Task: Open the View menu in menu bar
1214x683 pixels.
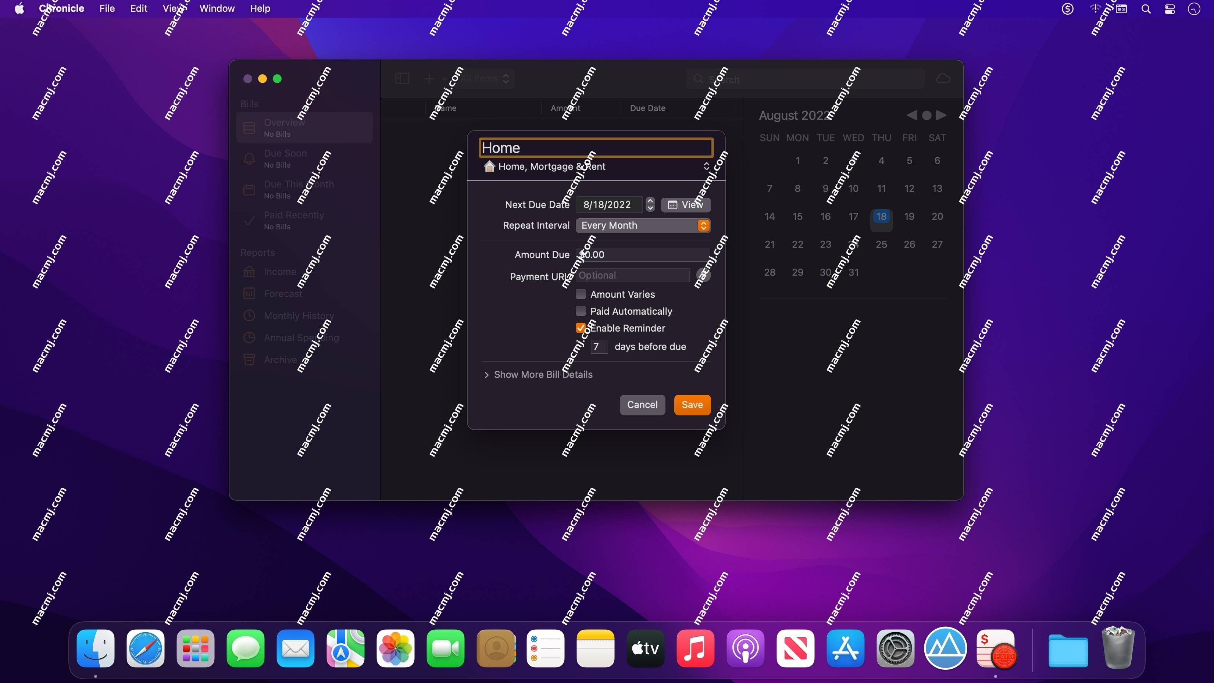Action: tap(174, 8)
